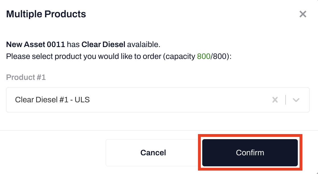Click the 'Please select product' instruction text
The width and height of the screenshot is (318, 174).
[85, 56]
